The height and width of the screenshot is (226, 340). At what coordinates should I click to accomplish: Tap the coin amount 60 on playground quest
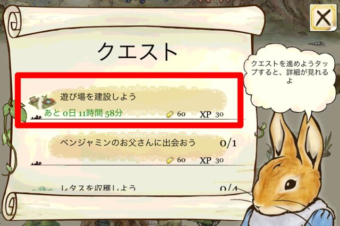(181, 114)
